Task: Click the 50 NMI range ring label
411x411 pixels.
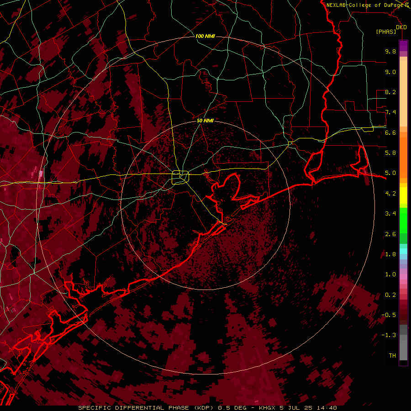Action: 205,121
